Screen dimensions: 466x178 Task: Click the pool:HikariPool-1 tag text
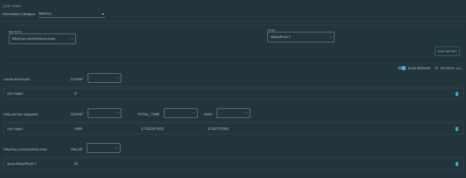tap(22, 164)
